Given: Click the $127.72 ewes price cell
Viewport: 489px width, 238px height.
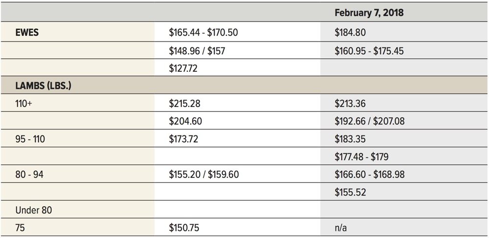Looking at the screenshot, I should pos(183,68).
